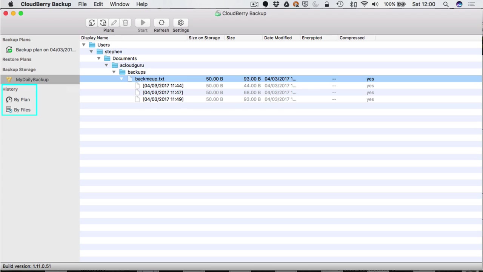The height and width of the screenshot is (272, 483).
Task: Collapse the stephen tree node
Action: 91,52
